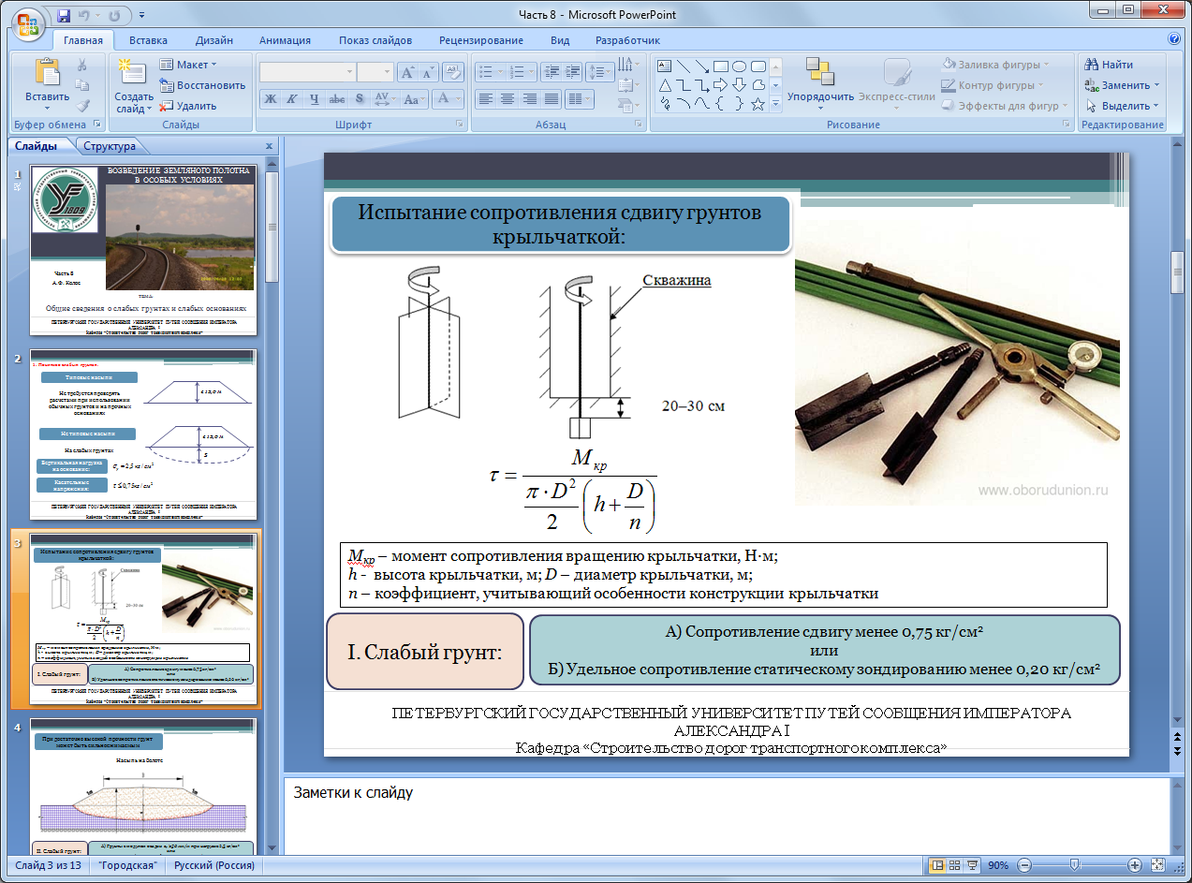Click the Восстановить reset slide button

click(202, 85)
